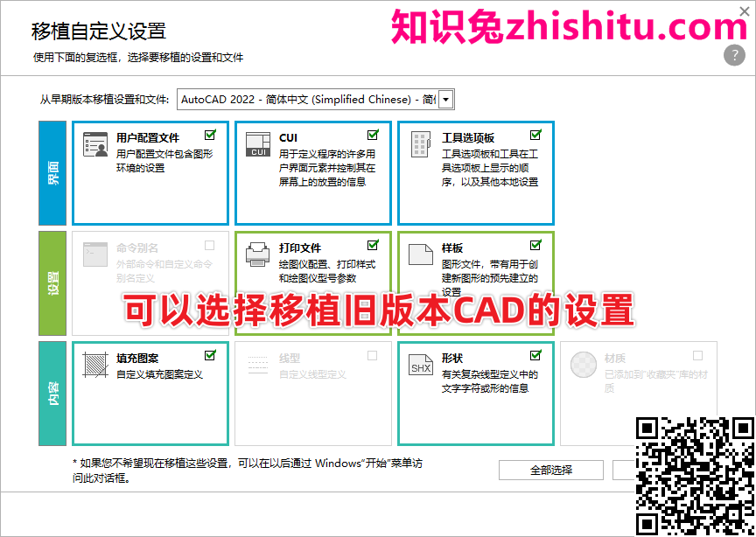Uncheck the 打印文件 checkbox
Screen dimensions: 756x537
(373, 246)
